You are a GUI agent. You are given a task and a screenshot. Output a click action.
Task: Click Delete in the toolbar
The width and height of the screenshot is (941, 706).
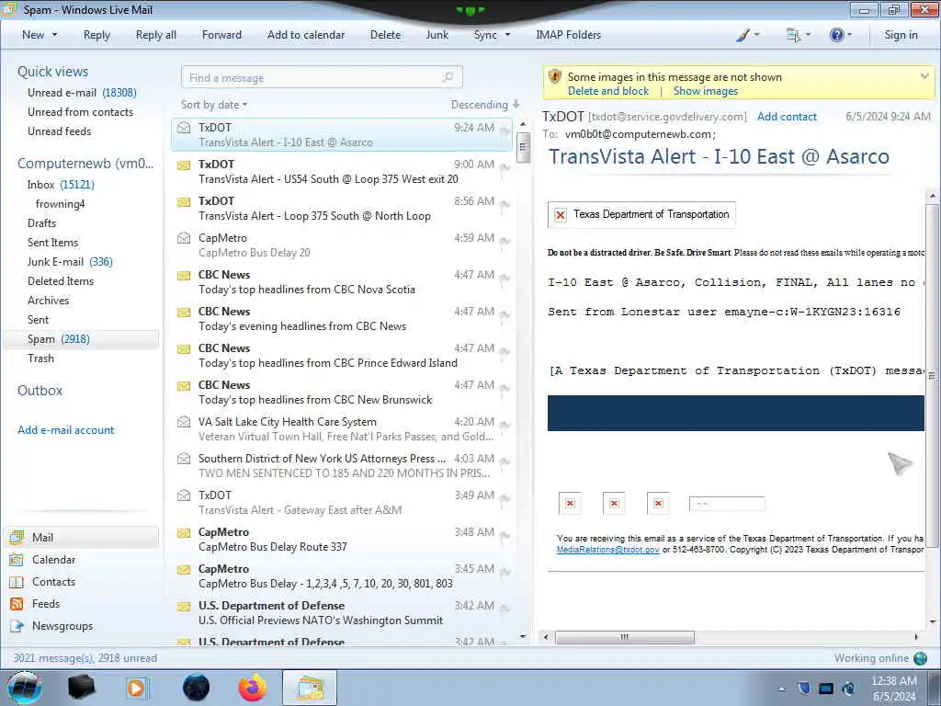[385, 35]
